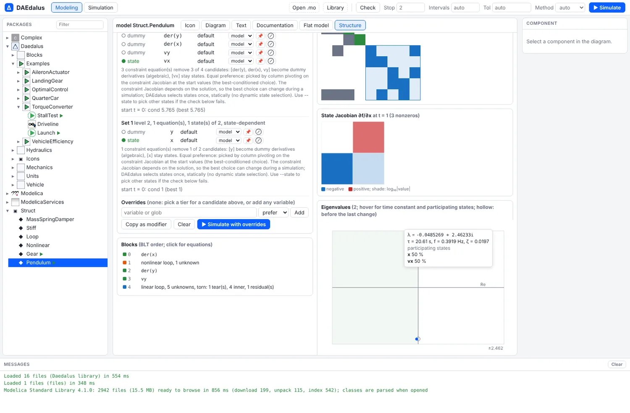
Task: Open the tier dropdown for der(x)
Action: pos(241,44)
